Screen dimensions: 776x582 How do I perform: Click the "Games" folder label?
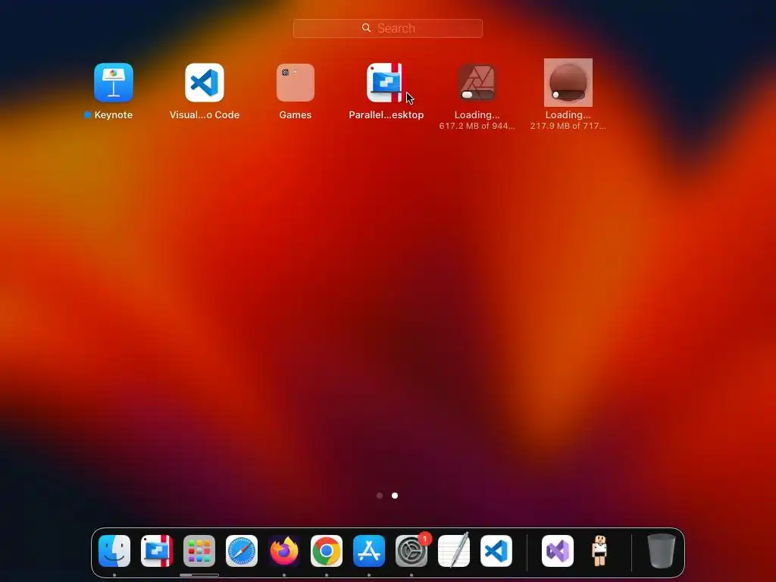296,115
